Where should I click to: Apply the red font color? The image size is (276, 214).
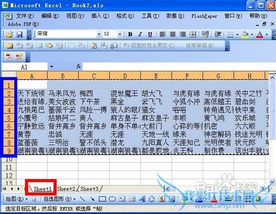(259, 35)
